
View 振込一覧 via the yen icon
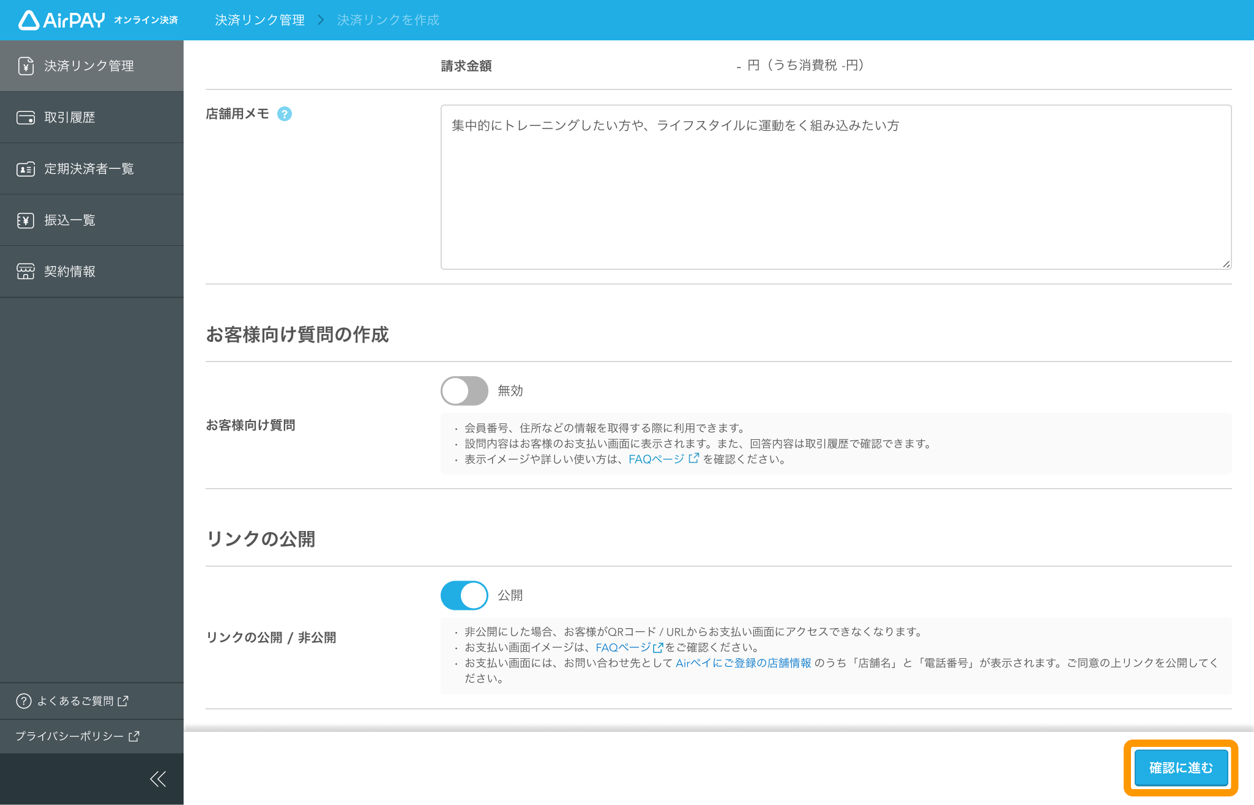click(x=25, y=220)
